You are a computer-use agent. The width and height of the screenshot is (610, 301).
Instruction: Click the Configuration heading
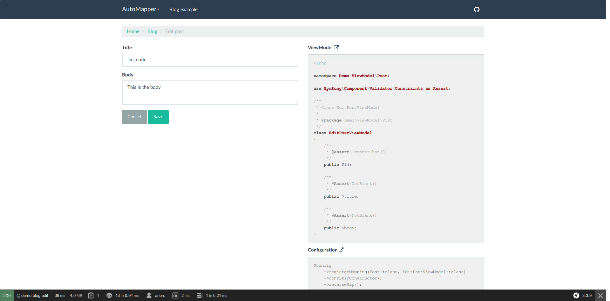click(x=322, y=250)
